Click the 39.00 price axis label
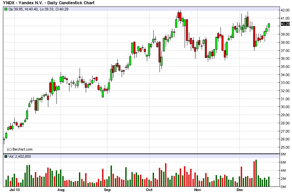 pos(285,34)
